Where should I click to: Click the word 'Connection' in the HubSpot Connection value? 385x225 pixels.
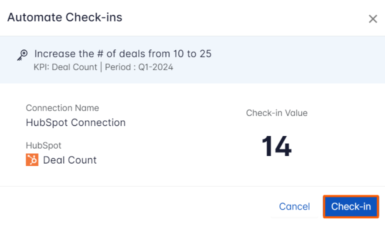[98, 122]
